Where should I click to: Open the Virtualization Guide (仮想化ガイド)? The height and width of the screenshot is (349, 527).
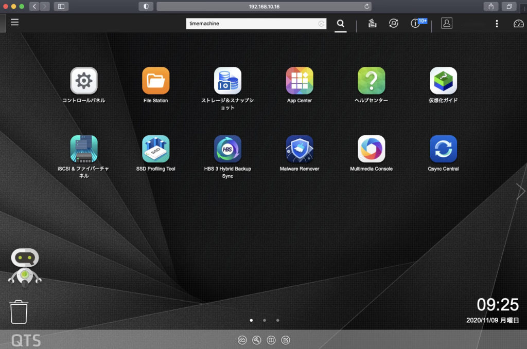(443, 81)
